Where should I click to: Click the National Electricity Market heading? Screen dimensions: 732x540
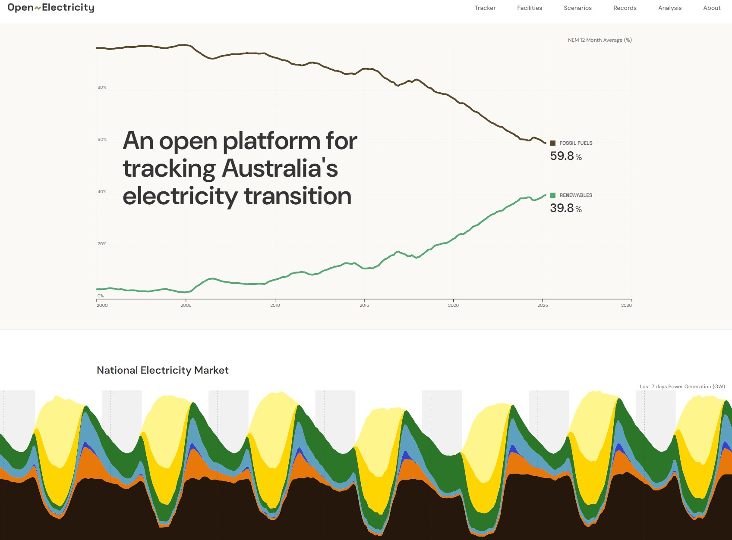point(163,370)
